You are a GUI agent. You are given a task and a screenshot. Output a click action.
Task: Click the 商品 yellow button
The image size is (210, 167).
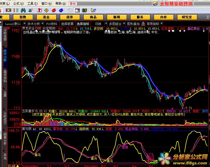click(93, 17)
